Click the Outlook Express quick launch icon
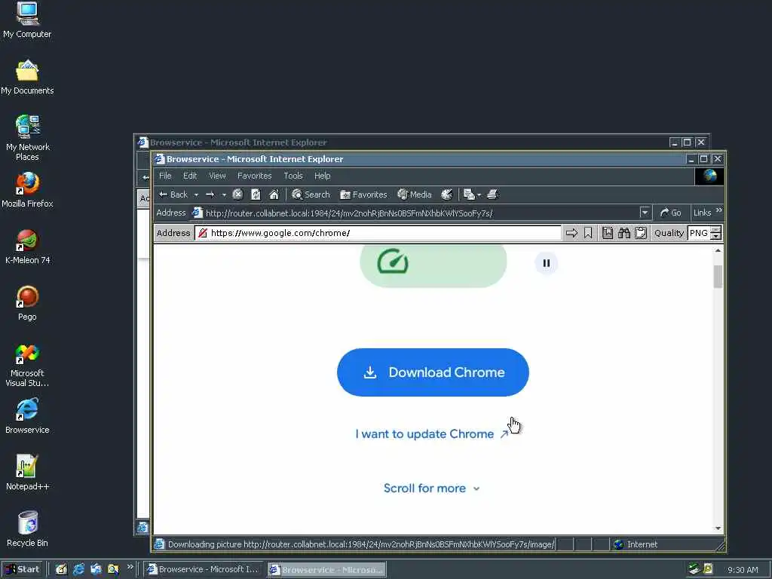The height and width of the screenshot is (579, 772). pos(96,569)
